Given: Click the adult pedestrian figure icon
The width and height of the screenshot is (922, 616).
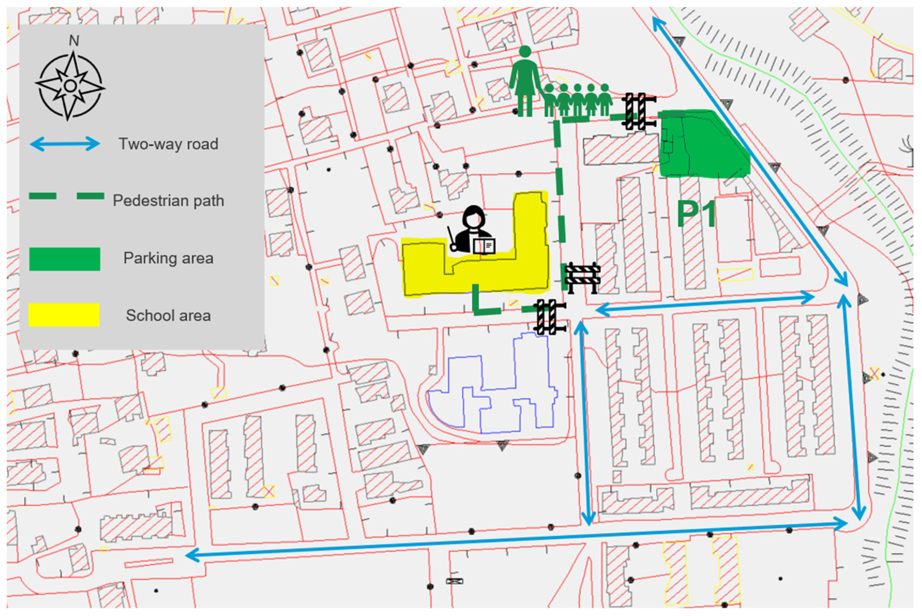Looking at the screenshot, I should pos(525,82).
